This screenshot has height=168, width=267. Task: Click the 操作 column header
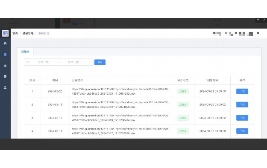[242, 80]
